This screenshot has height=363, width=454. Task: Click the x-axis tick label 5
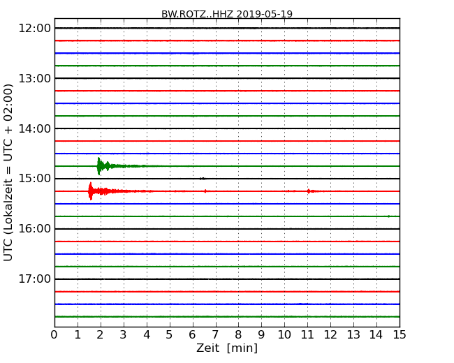(170, 335)
